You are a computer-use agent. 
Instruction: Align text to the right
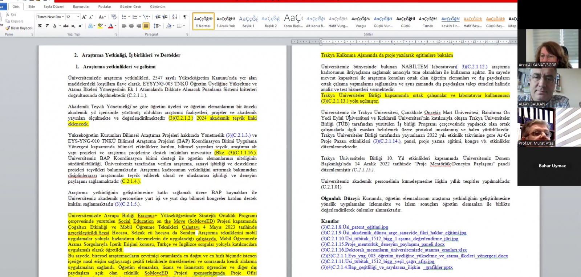pos(139,26)
